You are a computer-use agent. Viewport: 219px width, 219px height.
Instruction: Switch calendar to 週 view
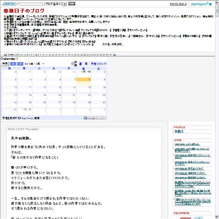pos(80,64)
